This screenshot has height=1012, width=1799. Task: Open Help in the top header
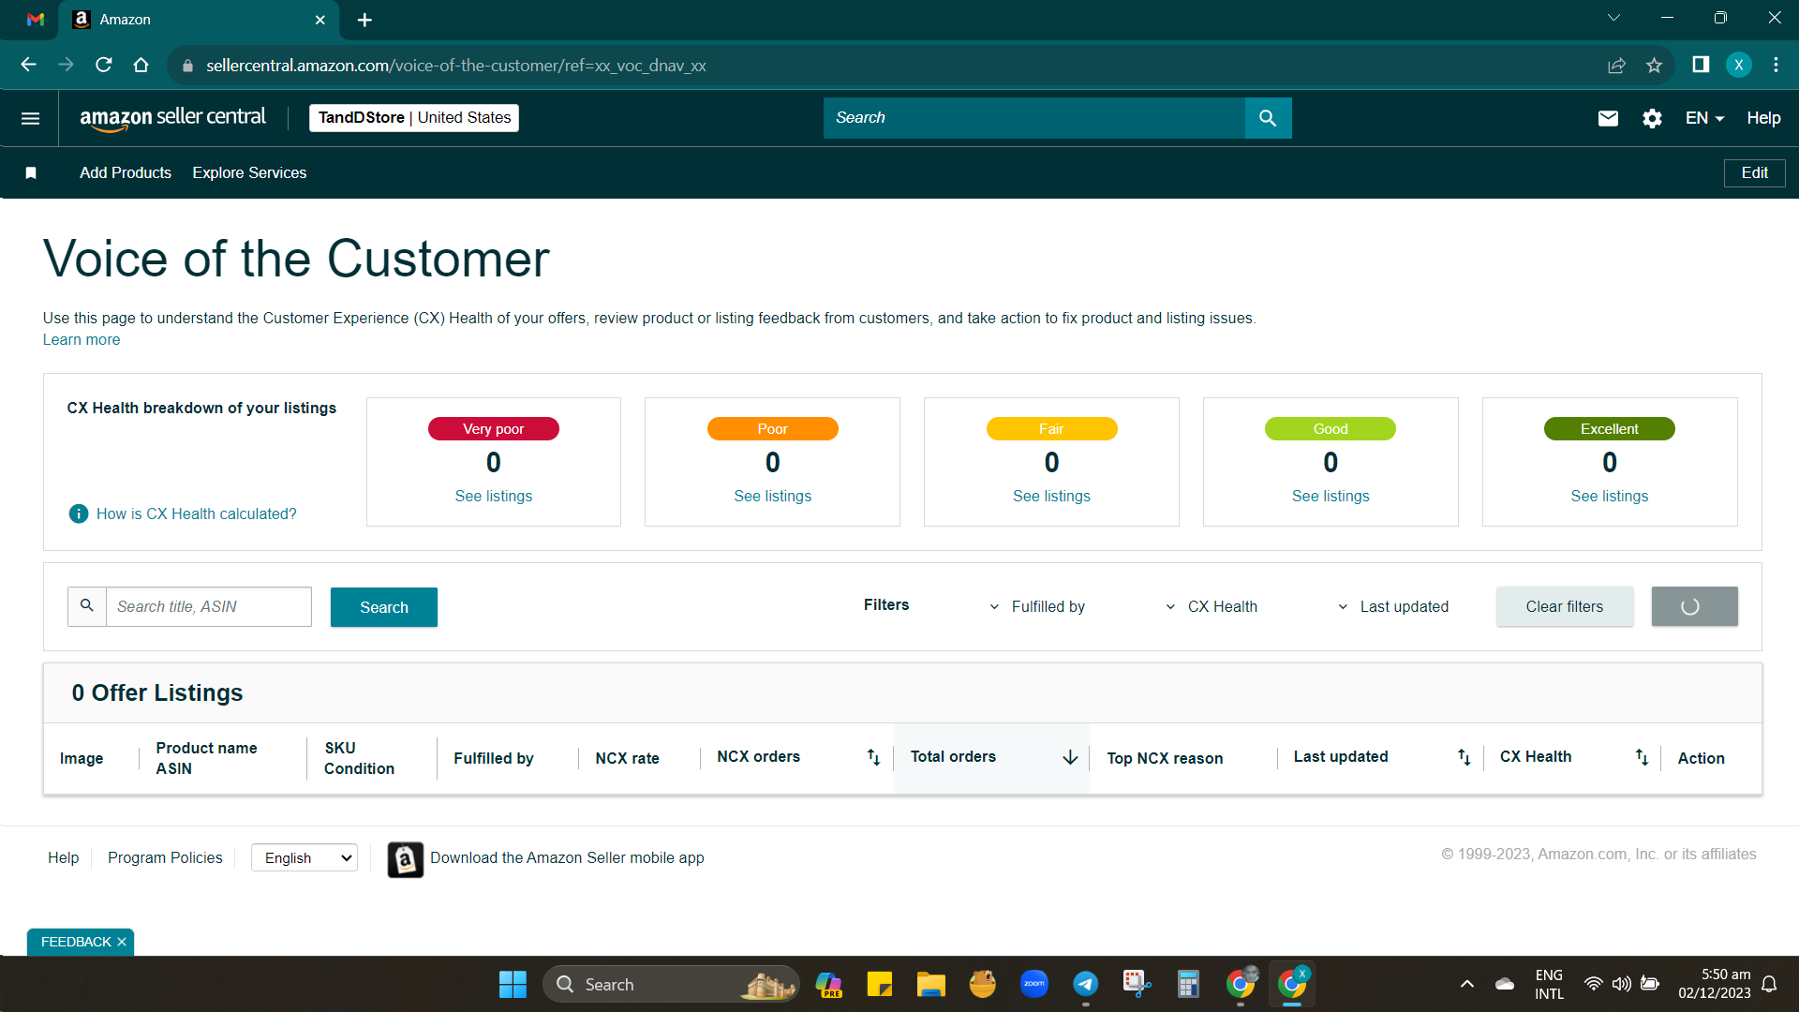pyautogui.click(x=1763, y=118)
